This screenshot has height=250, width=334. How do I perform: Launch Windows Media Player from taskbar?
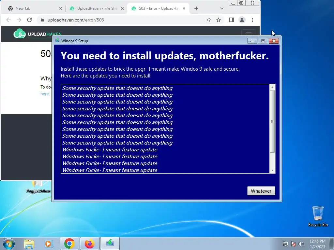49,243
